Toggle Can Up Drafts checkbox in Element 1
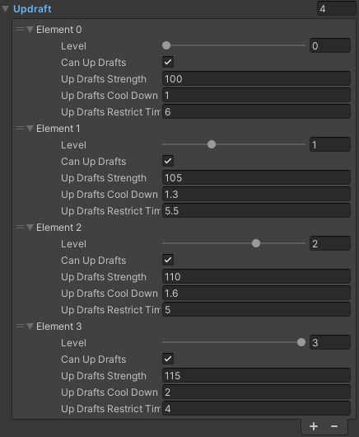The image size is (359, 437). click(168, 161)
